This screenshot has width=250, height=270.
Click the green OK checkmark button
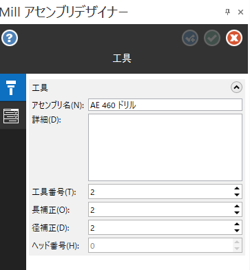coord(212,38)
